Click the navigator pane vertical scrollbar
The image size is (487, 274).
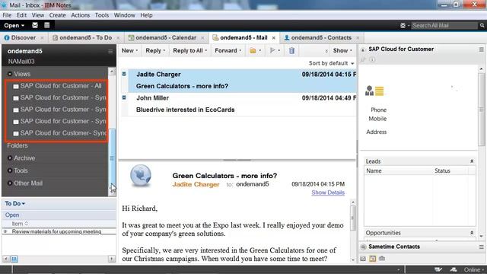tap(112, 132)
